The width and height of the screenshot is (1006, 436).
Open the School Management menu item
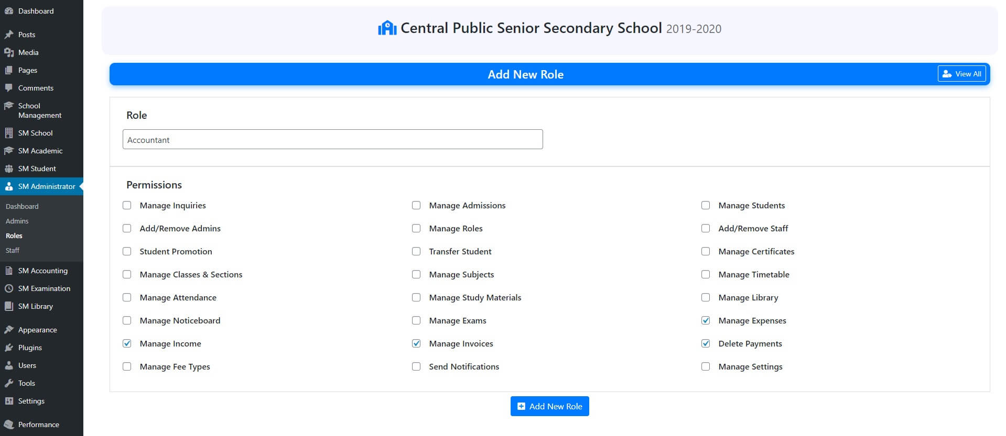click(x=39, y=110)
